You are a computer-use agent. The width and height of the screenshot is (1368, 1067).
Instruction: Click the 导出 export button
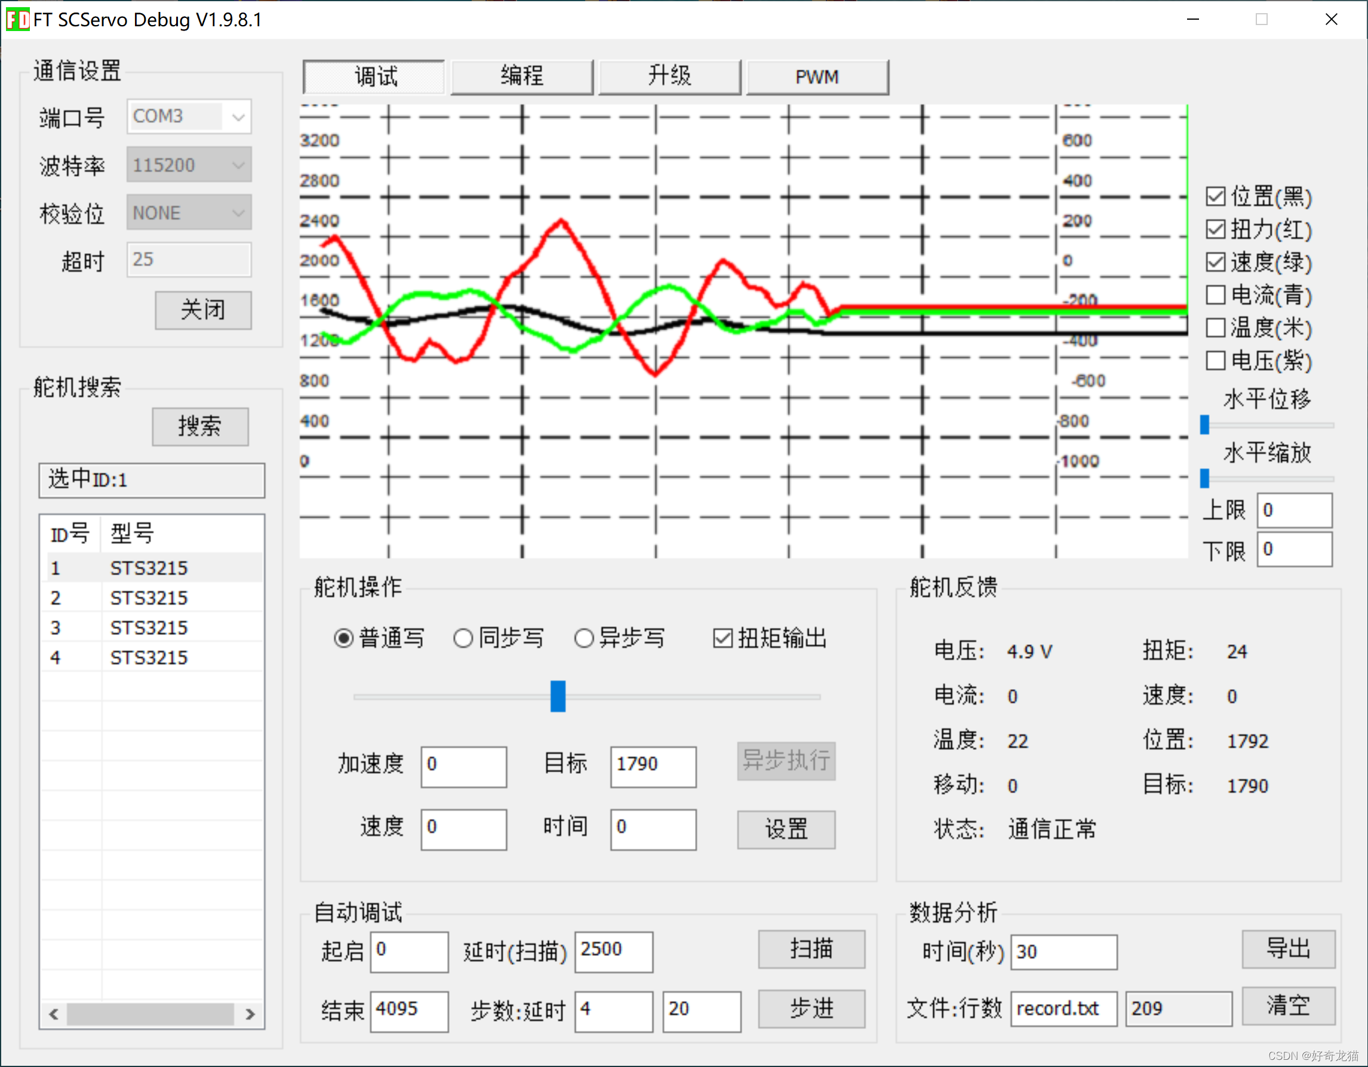pyautogui.click(x=1288, y=949)
